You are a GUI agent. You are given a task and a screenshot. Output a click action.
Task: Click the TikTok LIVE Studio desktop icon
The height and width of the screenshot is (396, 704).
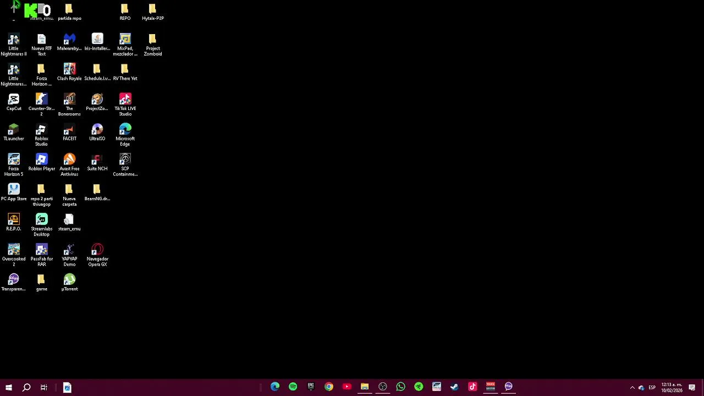click(125, 105)
